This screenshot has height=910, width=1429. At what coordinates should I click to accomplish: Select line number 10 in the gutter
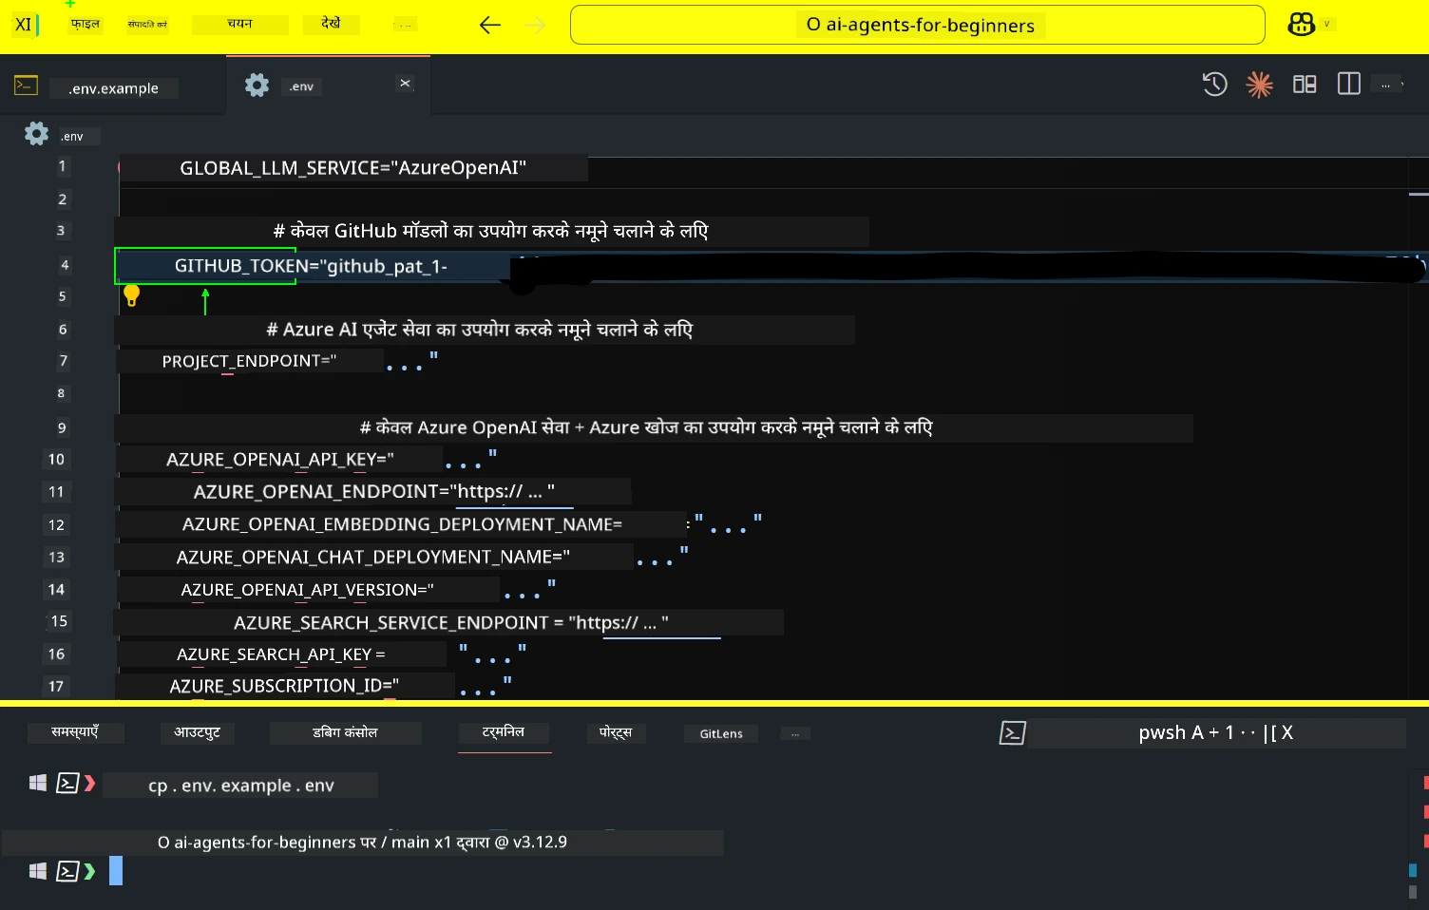tap(56, 459)
